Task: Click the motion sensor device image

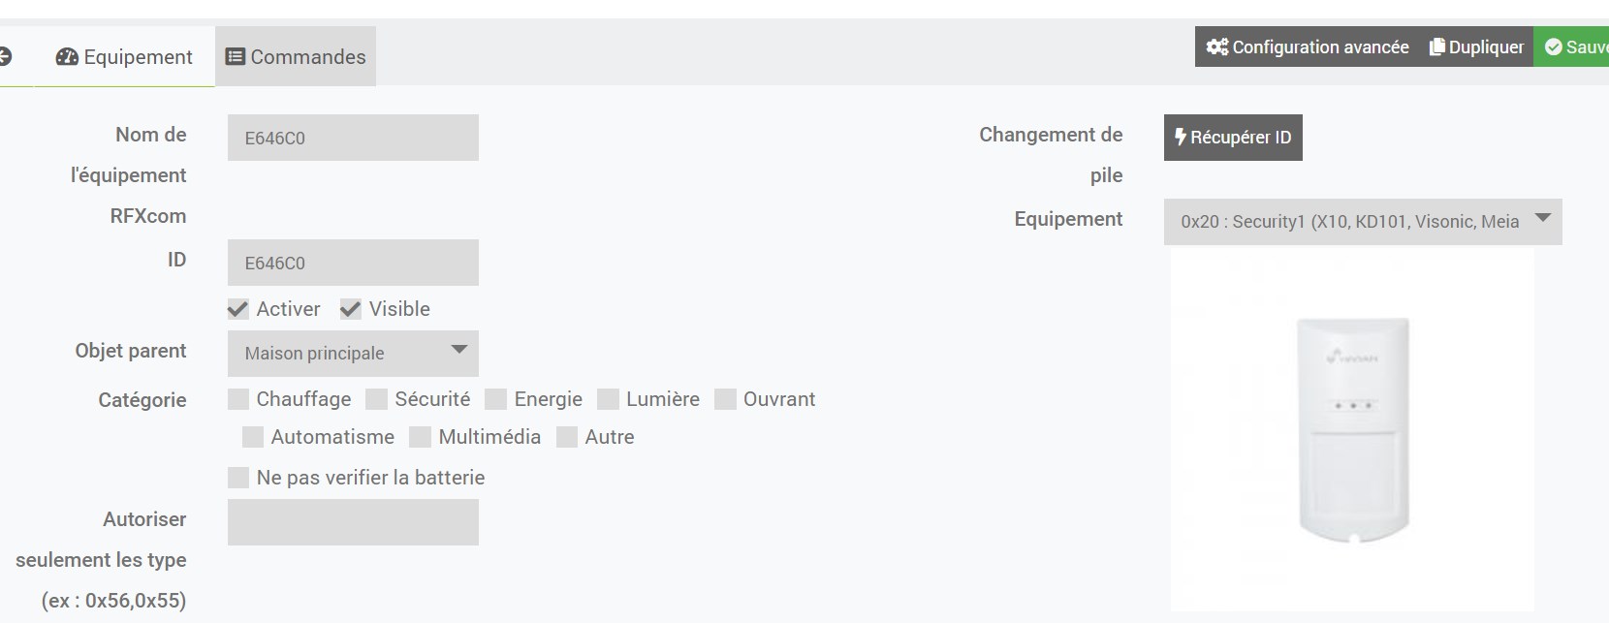Action: click(x=1352, y=431)
